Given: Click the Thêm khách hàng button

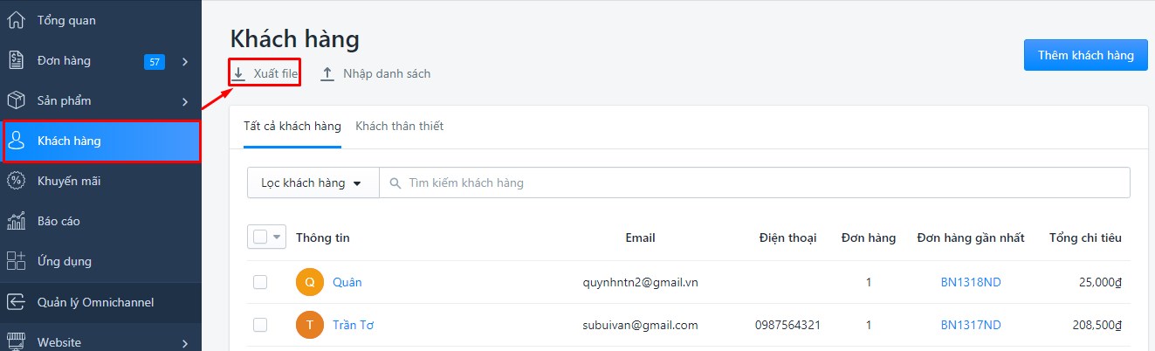Looking at the screenshot, I should pyautogui.click(x=1086, y=55).
